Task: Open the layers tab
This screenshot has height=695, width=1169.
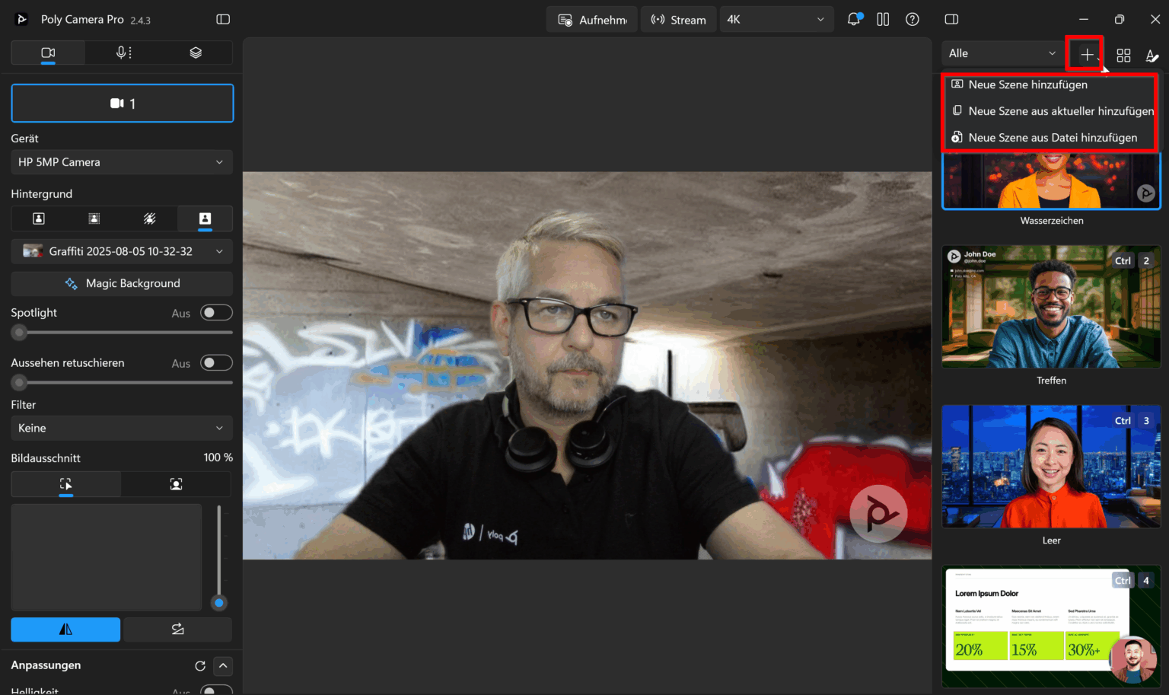Action: (196, 53)
